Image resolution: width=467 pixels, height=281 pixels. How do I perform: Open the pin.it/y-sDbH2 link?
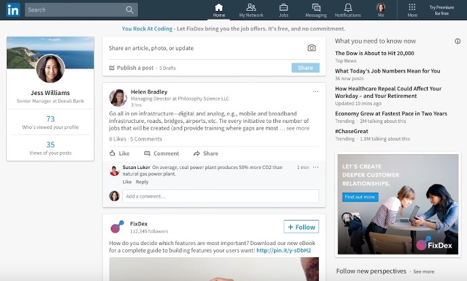click(283, 250)
